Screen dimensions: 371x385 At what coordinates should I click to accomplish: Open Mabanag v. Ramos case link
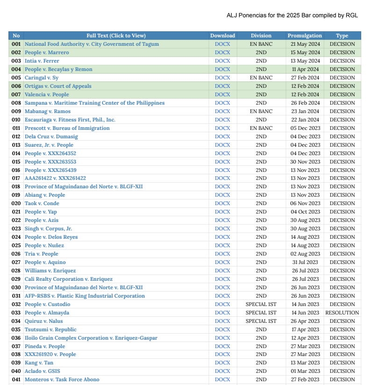(47, 111)
